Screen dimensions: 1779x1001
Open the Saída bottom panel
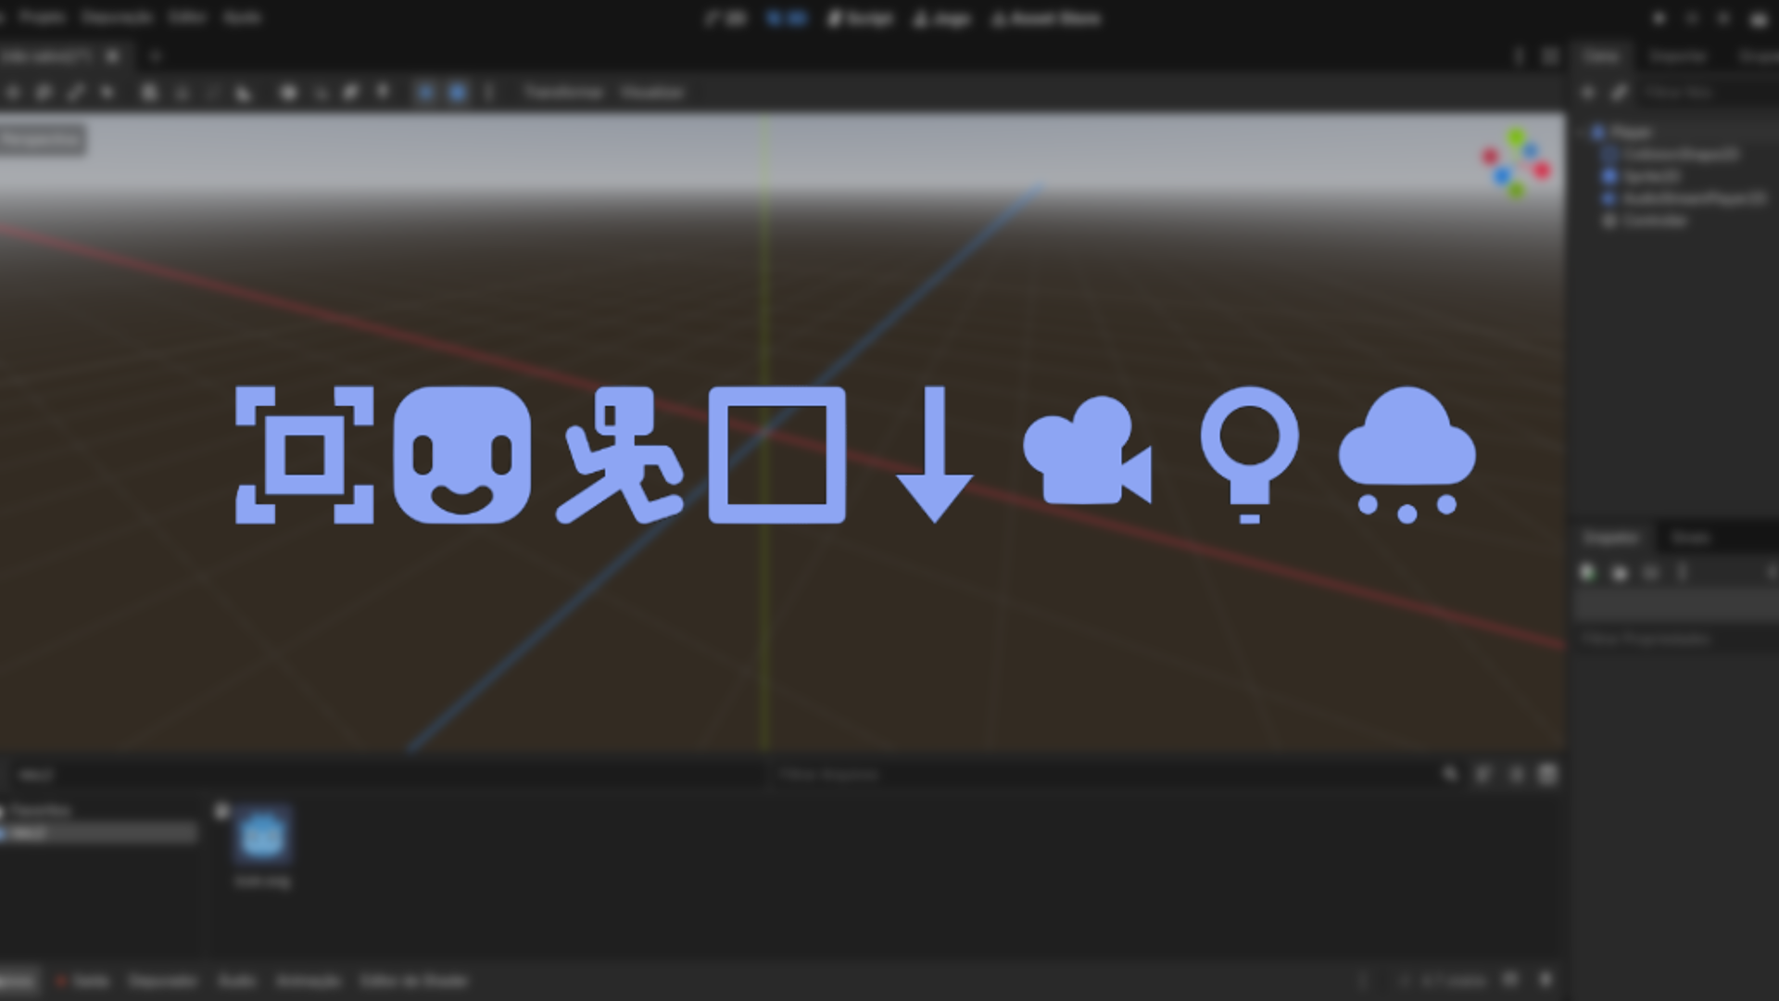click(x=82, y=981)
